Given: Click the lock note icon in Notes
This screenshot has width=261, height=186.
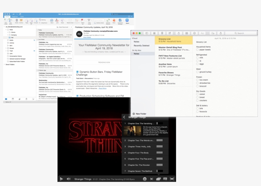Looking at the screenshot, I should coord(179,33).
